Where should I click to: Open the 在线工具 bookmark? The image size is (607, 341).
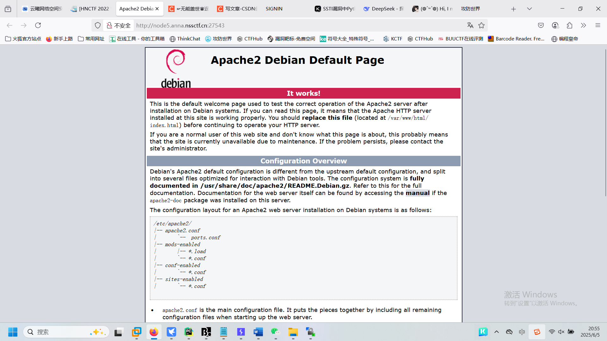137,39
